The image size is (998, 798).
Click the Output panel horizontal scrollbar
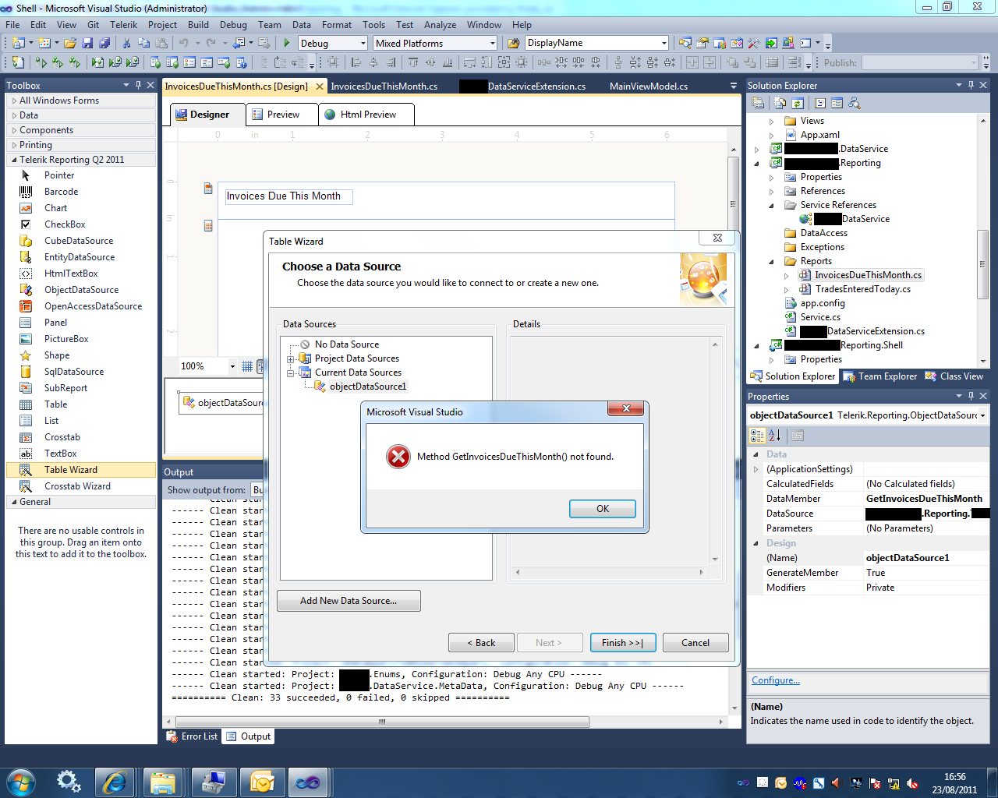tap(382, 722)
